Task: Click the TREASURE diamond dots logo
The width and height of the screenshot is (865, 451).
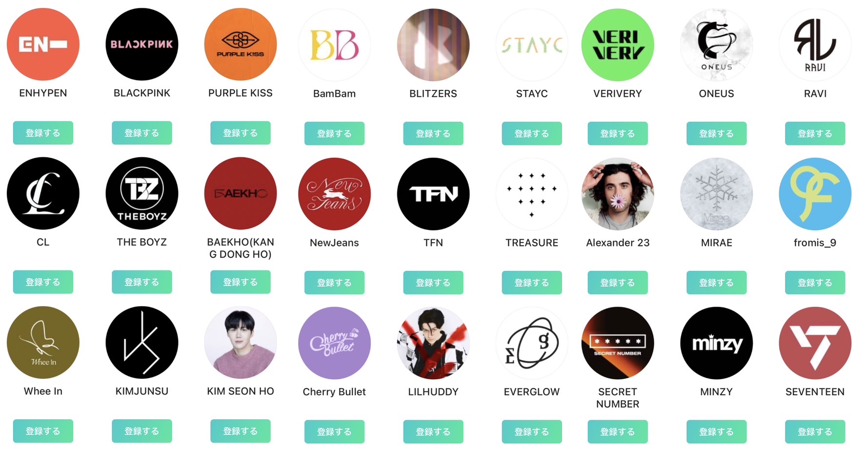Action: 532,194
